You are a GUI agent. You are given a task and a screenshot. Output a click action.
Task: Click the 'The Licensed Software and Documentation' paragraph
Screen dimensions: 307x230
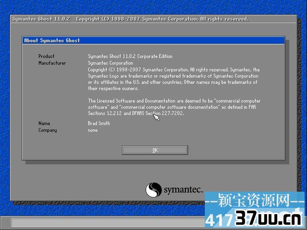[174, 107]
